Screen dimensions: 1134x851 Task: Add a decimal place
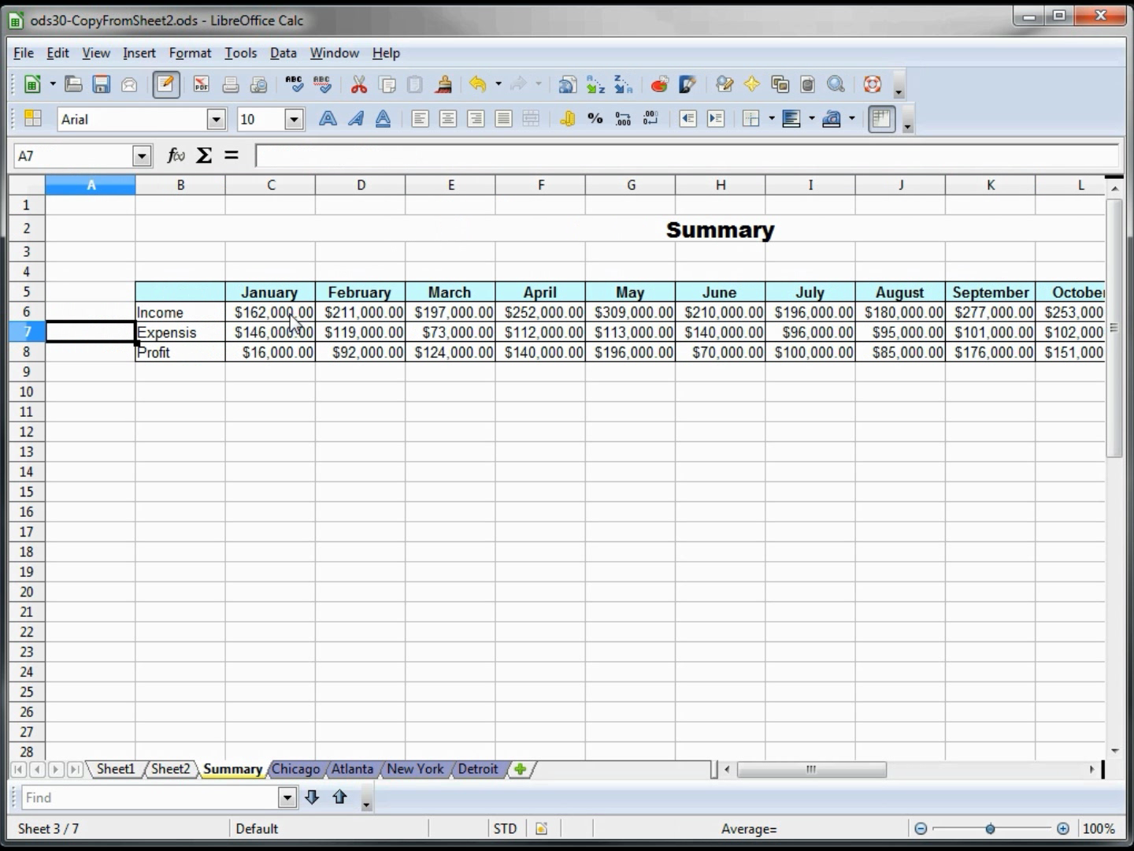(623, 119)
